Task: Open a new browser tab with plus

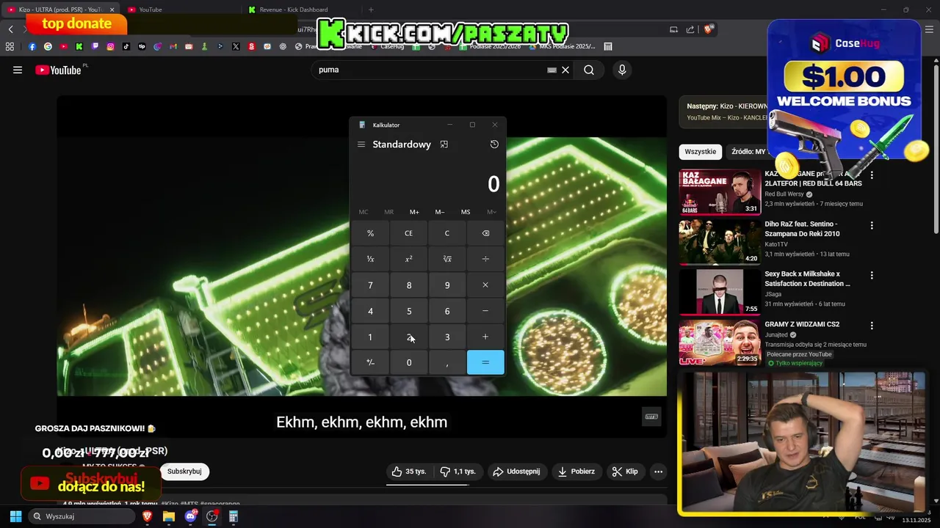Action: tap(371, 10)
